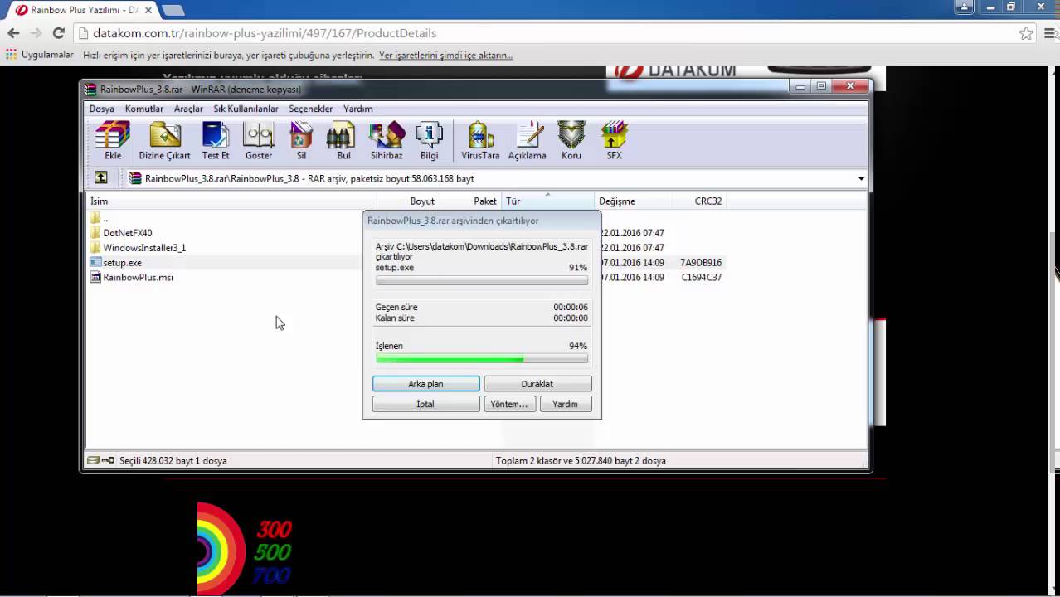1060x597 pixels.
Task: Sort by the Boyut column header
Action: tap(408, 201)
